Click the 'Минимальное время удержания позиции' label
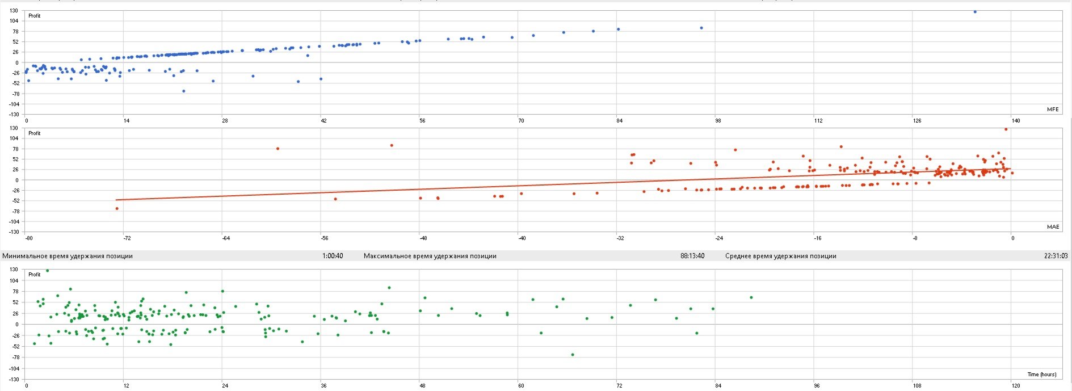The height and width of the screenshot is (391, 1072). (x=68, y=256)
